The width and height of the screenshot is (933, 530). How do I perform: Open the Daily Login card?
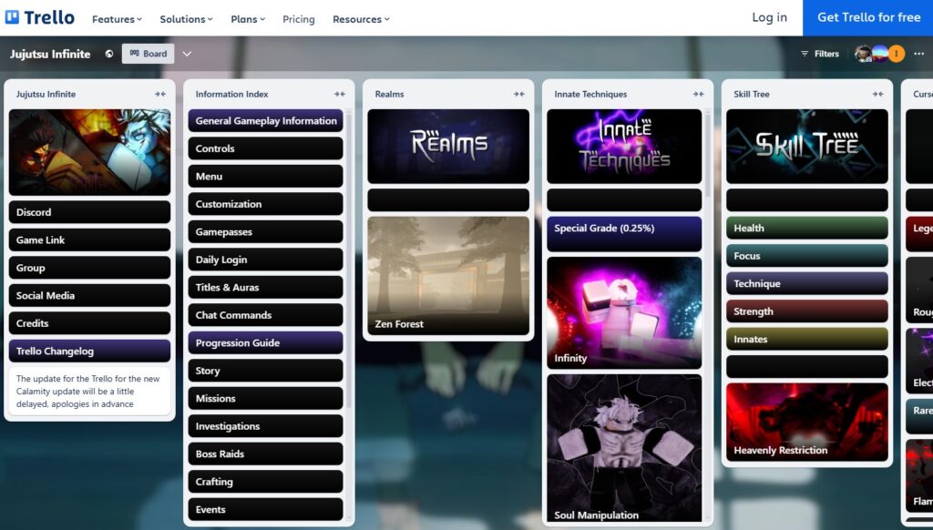click(265, 260)
